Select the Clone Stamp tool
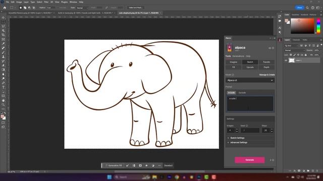This screenshot has width=323, height=181. click(x=3, y=57)
